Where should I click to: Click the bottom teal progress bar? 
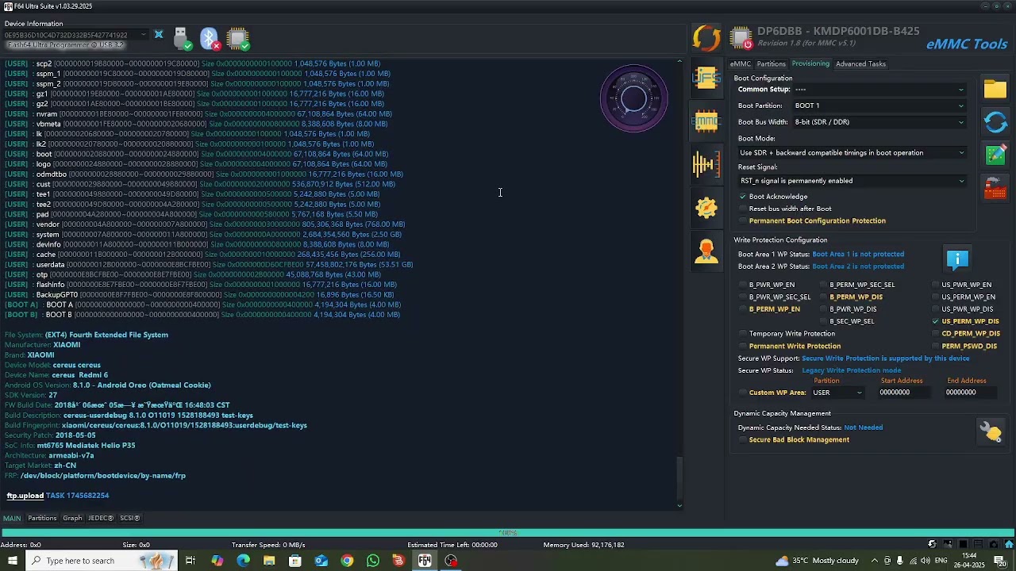coord(508,533)
